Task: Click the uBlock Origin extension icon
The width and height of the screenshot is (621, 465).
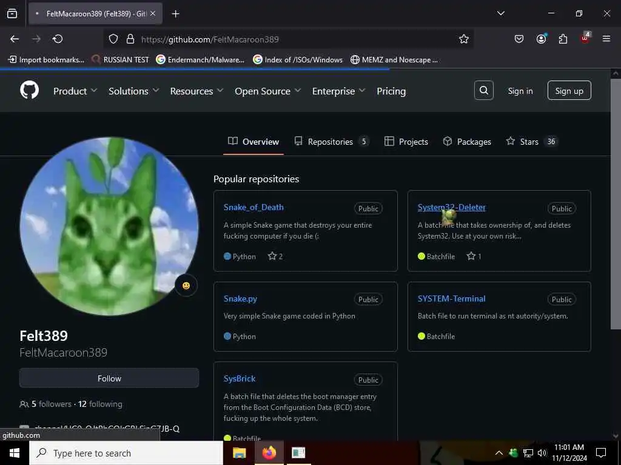Action: coord(585,38)
